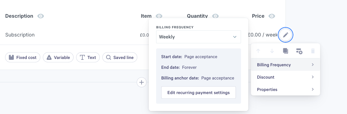
Task: Open the Billing Frequency menu entry
Action: 285,65
